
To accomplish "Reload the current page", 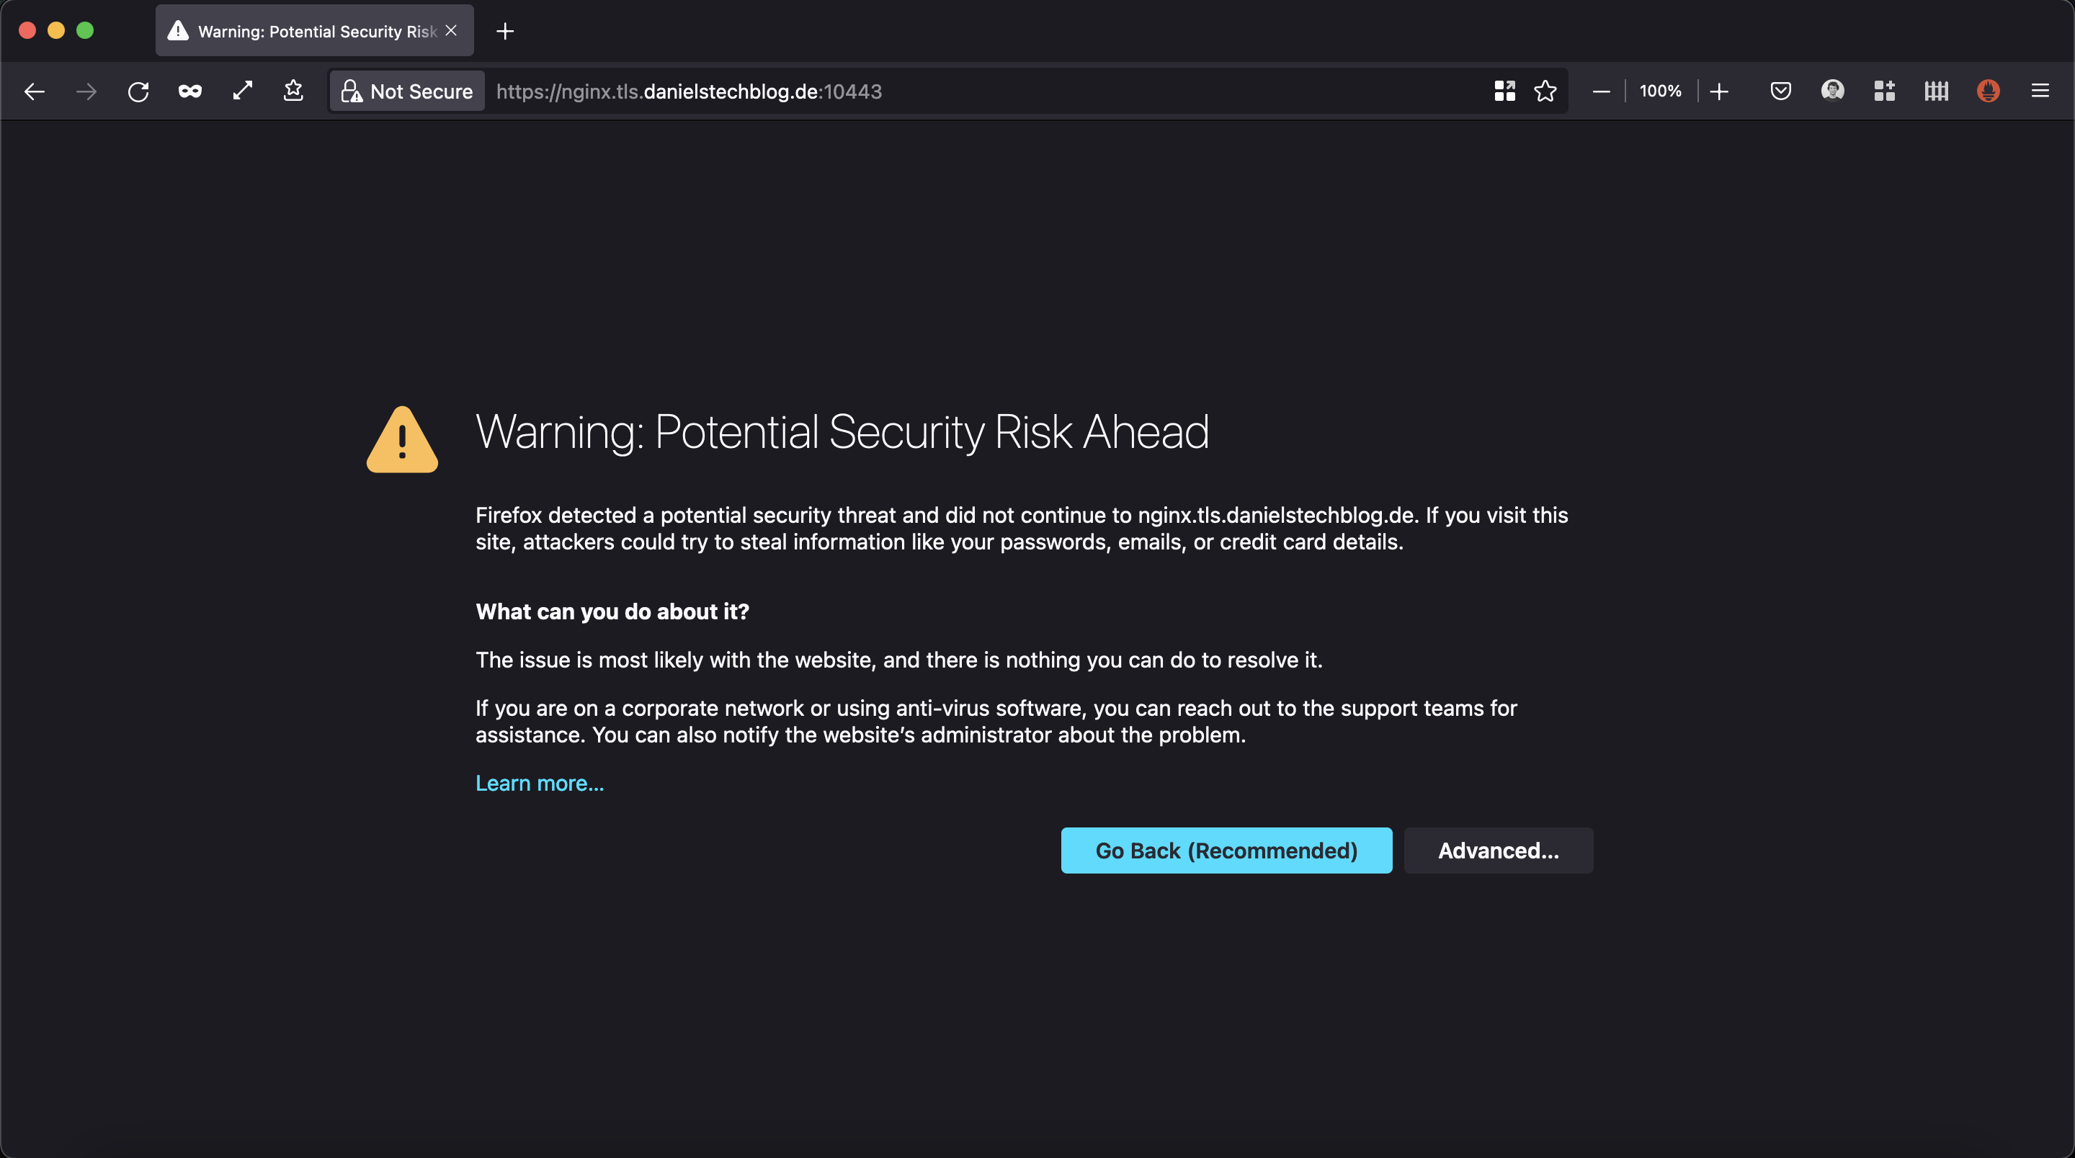I will pyautogui.click(x=138, y=91).
